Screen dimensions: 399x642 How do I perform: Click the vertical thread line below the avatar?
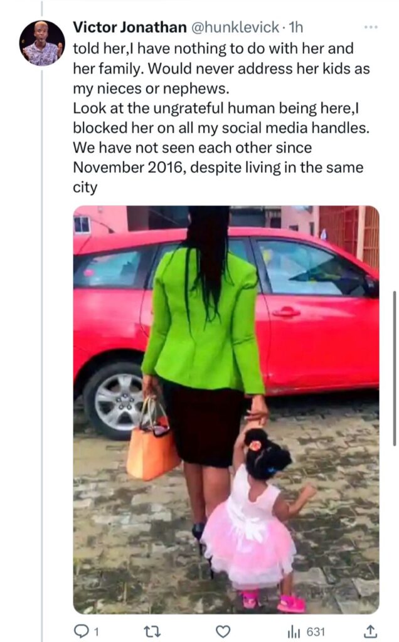click(x=42, y=352)
